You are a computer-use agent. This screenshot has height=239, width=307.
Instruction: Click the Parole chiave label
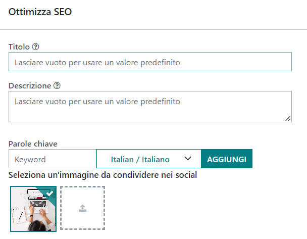click(x=33, y=144)
